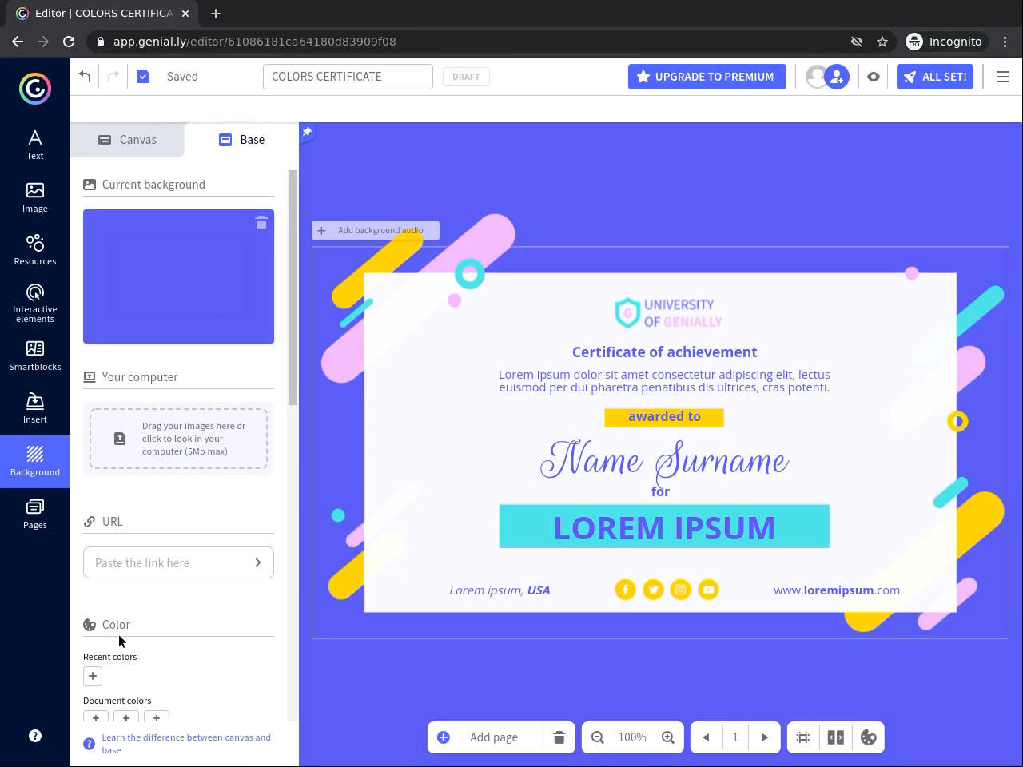Image resolution: width=1023 pixels, height=767 pixels.
Task: Go to the next page arrow
Action: (x=765, y=737)
